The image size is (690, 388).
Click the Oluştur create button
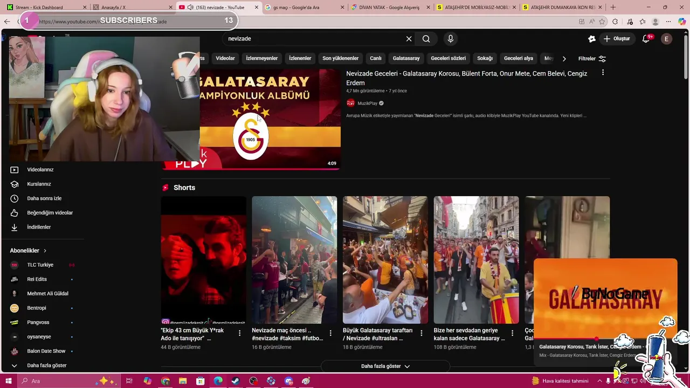point(617,39)
